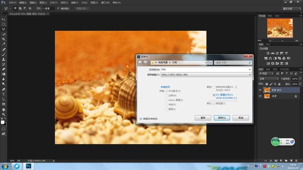303x170 pixels.
Task: Toggle 图层(L) checkbox in save dialog
Action: coord(167,110)
